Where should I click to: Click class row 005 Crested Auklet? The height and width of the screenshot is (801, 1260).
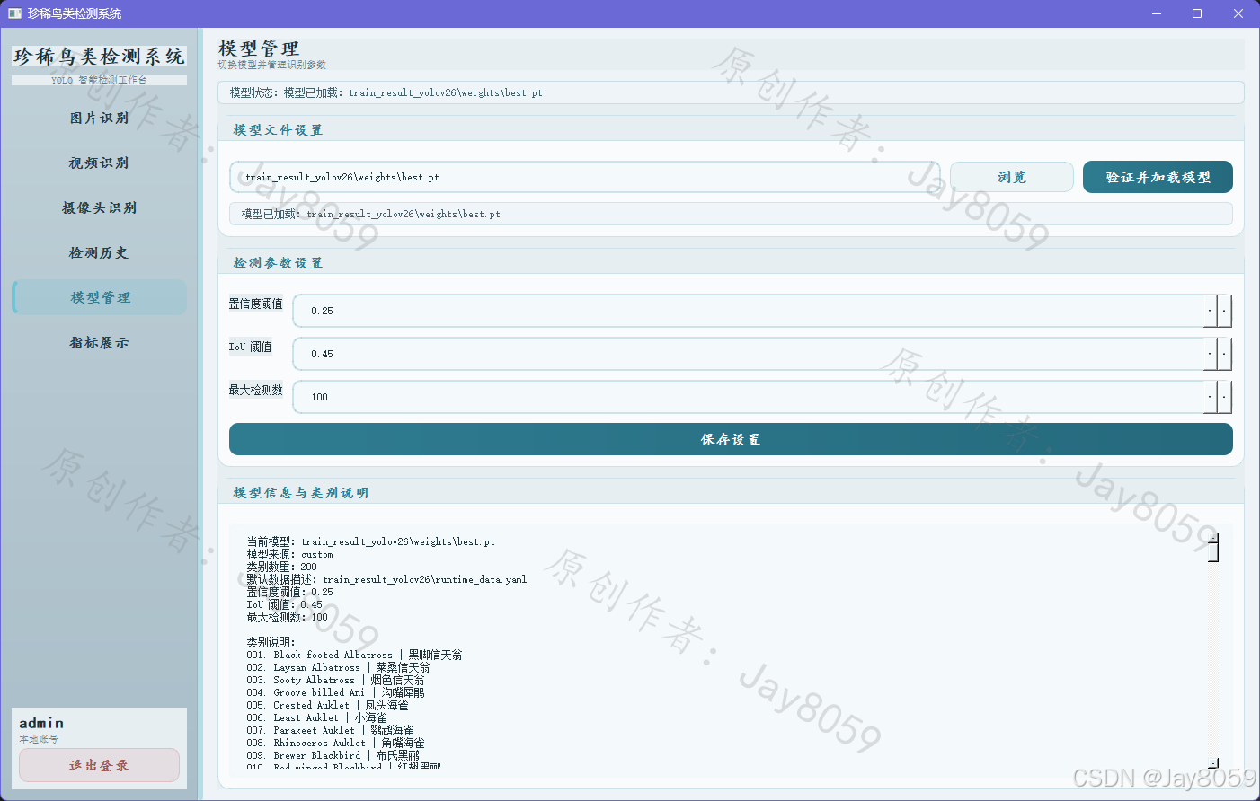point(327,705)
